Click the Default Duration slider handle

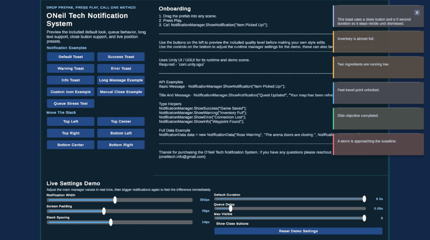tap(364, 199)
